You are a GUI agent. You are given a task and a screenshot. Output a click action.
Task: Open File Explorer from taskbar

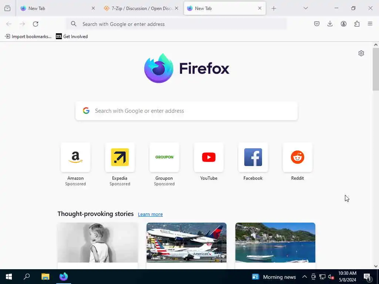point(45,277)
